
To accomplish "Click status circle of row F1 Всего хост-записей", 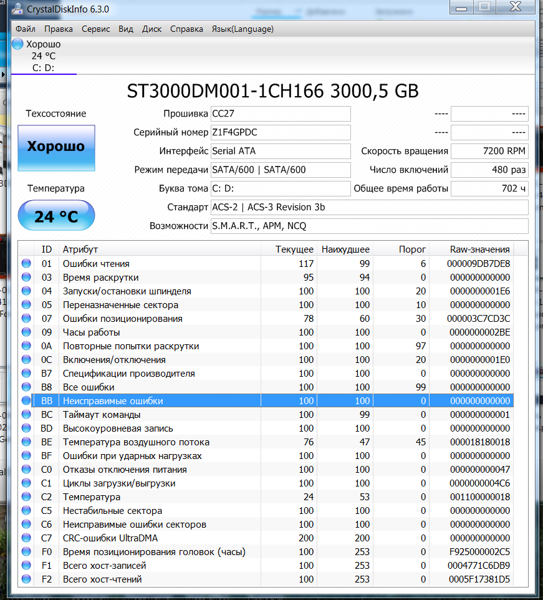I will pyautogui.click(x=26, y=565).
